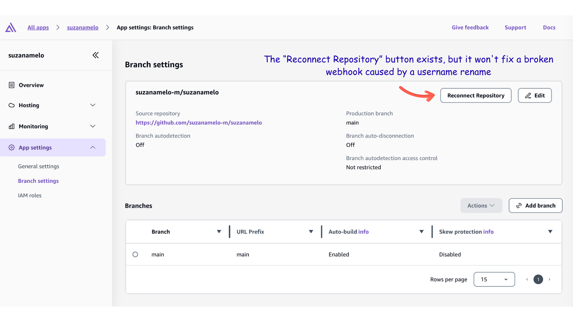This screenshot has width=573, height=322.
Task: Click suzanamelo-m/suzanamelo repository title
Action: point(177,92)
